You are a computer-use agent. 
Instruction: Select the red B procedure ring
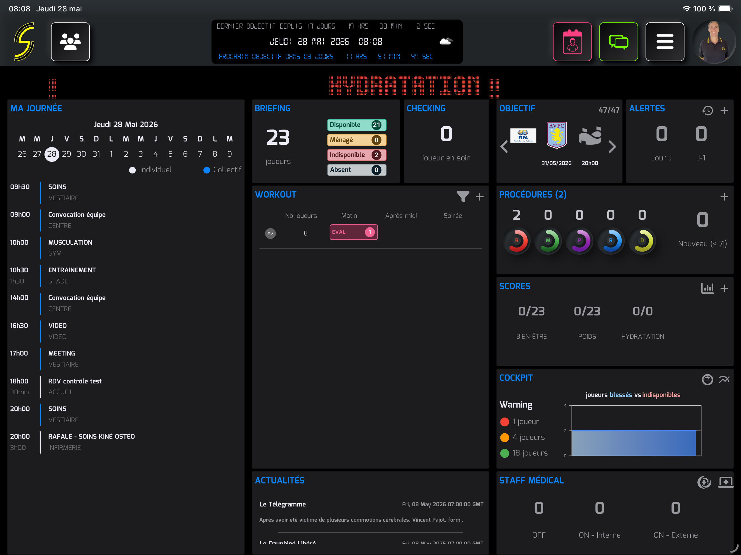point(517,241)
